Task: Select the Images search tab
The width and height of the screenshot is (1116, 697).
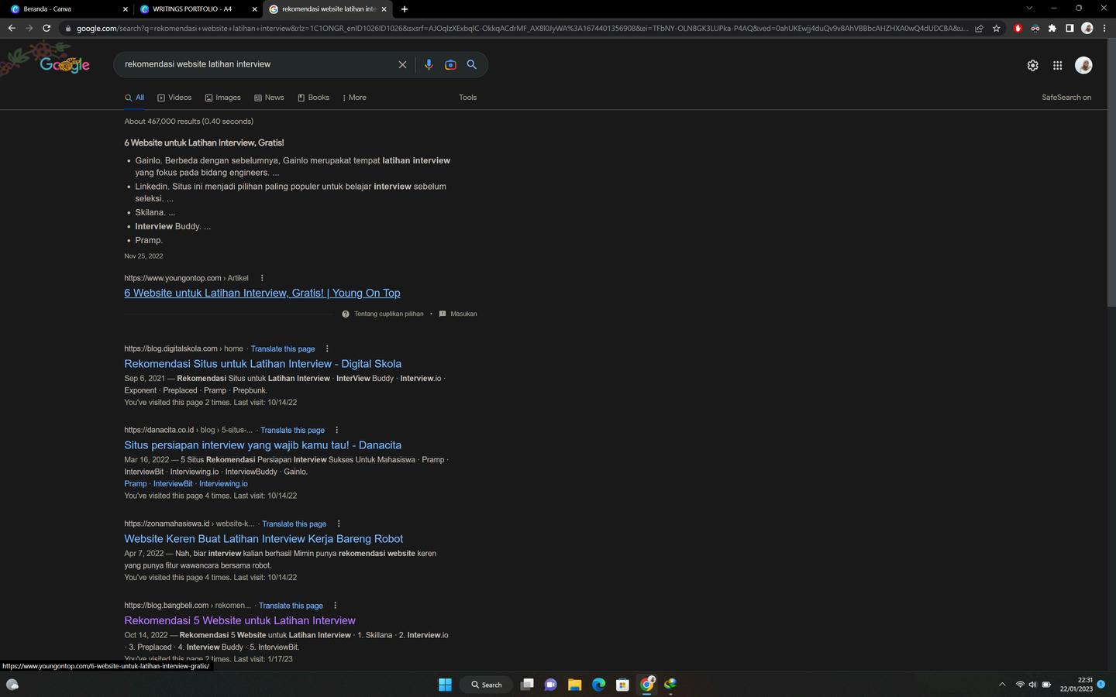Action: click(222, 98)
